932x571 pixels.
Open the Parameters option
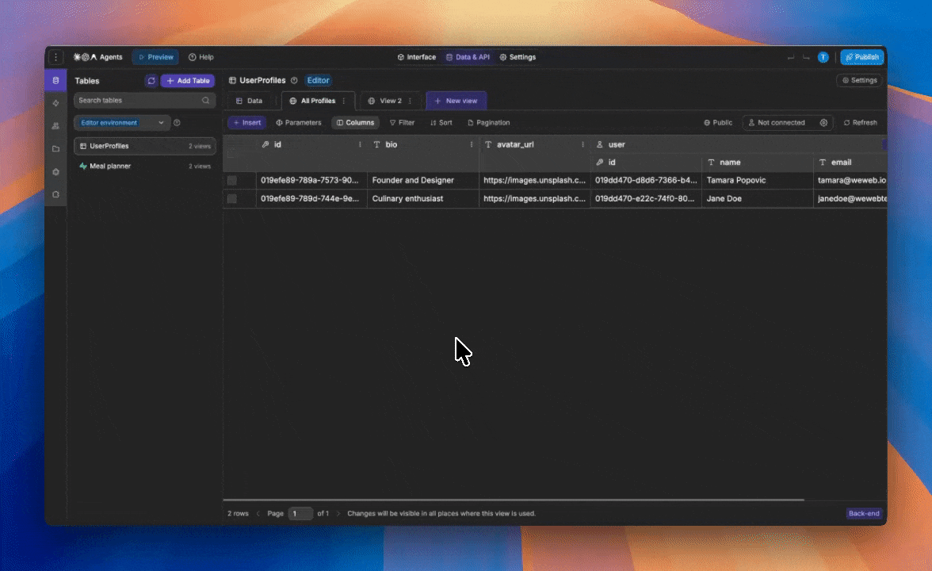298,122
